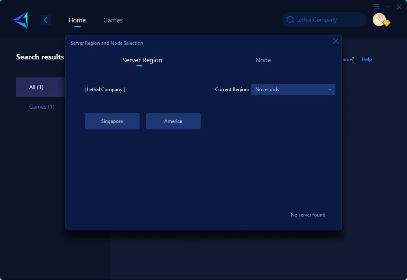Close the application window
The image size is (407, 280).
point(399,7)
